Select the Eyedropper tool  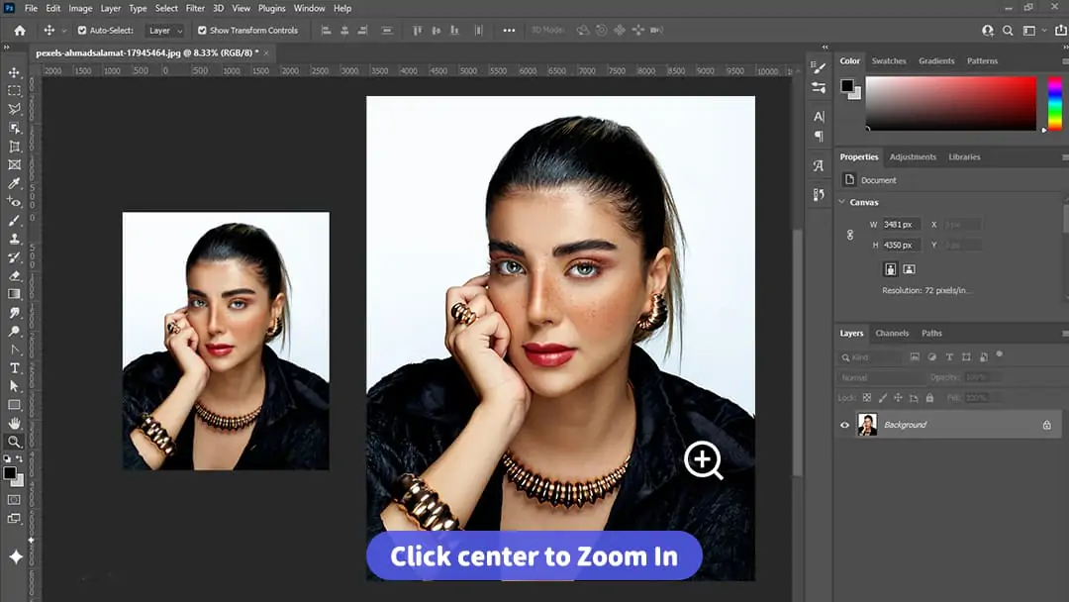(14, 183)
